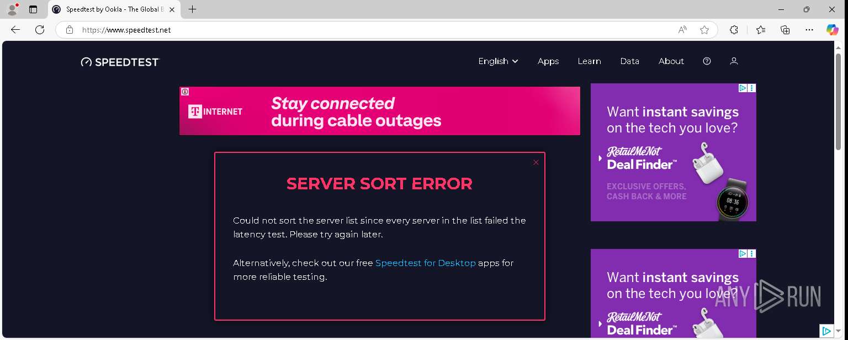This screenshot has width=848, height=340.
Task: Click the Speedtest logo
Action: click(120, 62)
